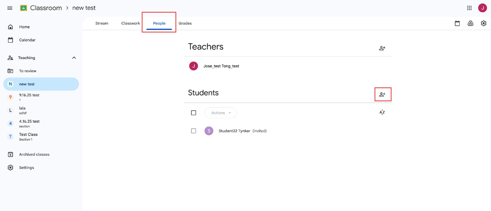The width and height of the screenshot is (491, 211).
Task: Open class settings gear icon
Action: pyautogui.click(x=483, y=24)
